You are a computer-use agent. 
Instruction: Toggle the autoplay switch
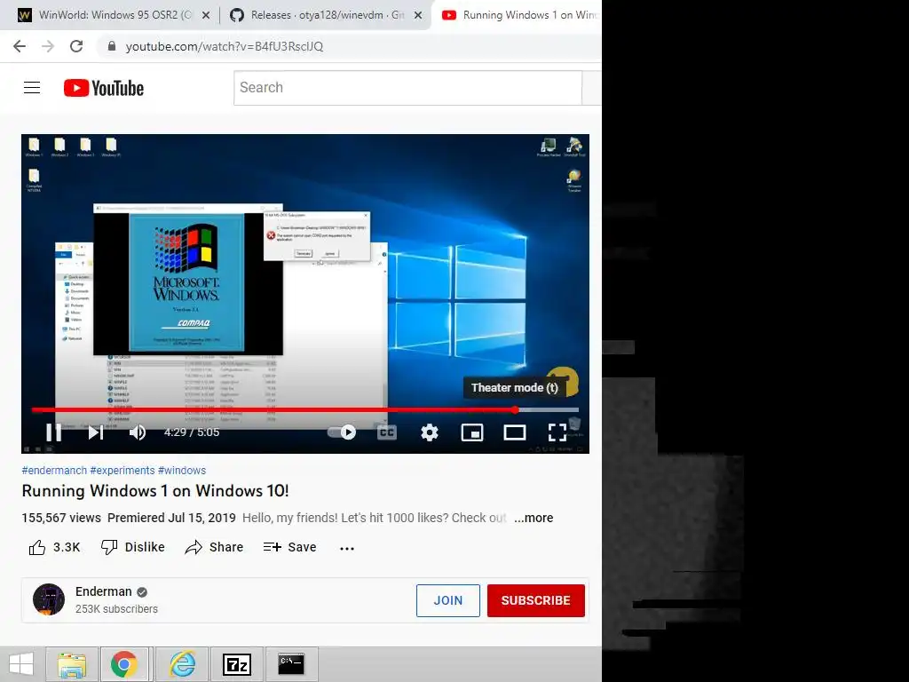click(x=342, y=432)
